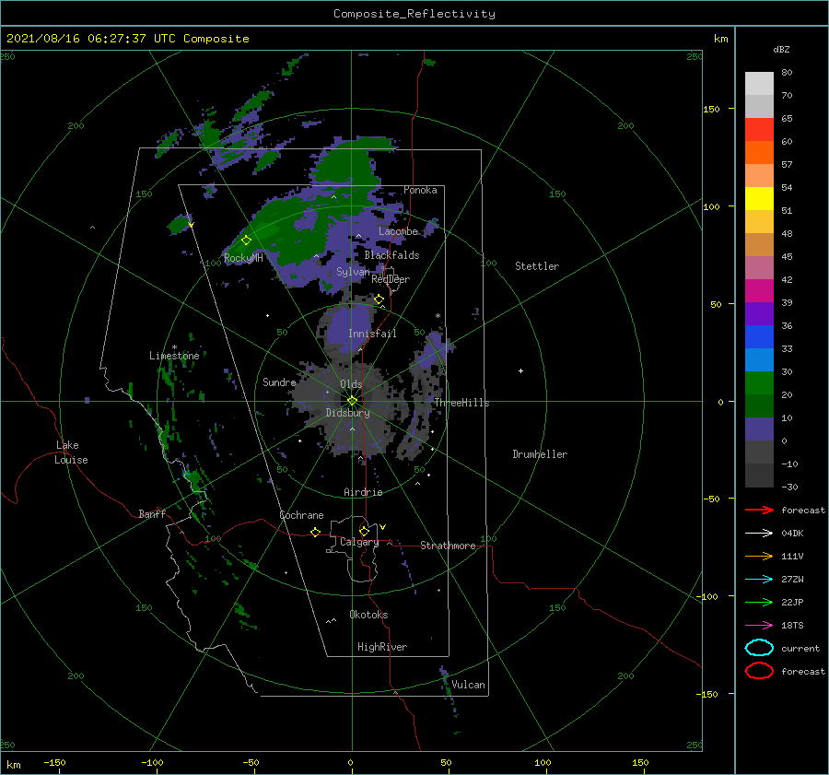Click the Olds city label
The height and width of the screenshot is (775, 829).
351,384
